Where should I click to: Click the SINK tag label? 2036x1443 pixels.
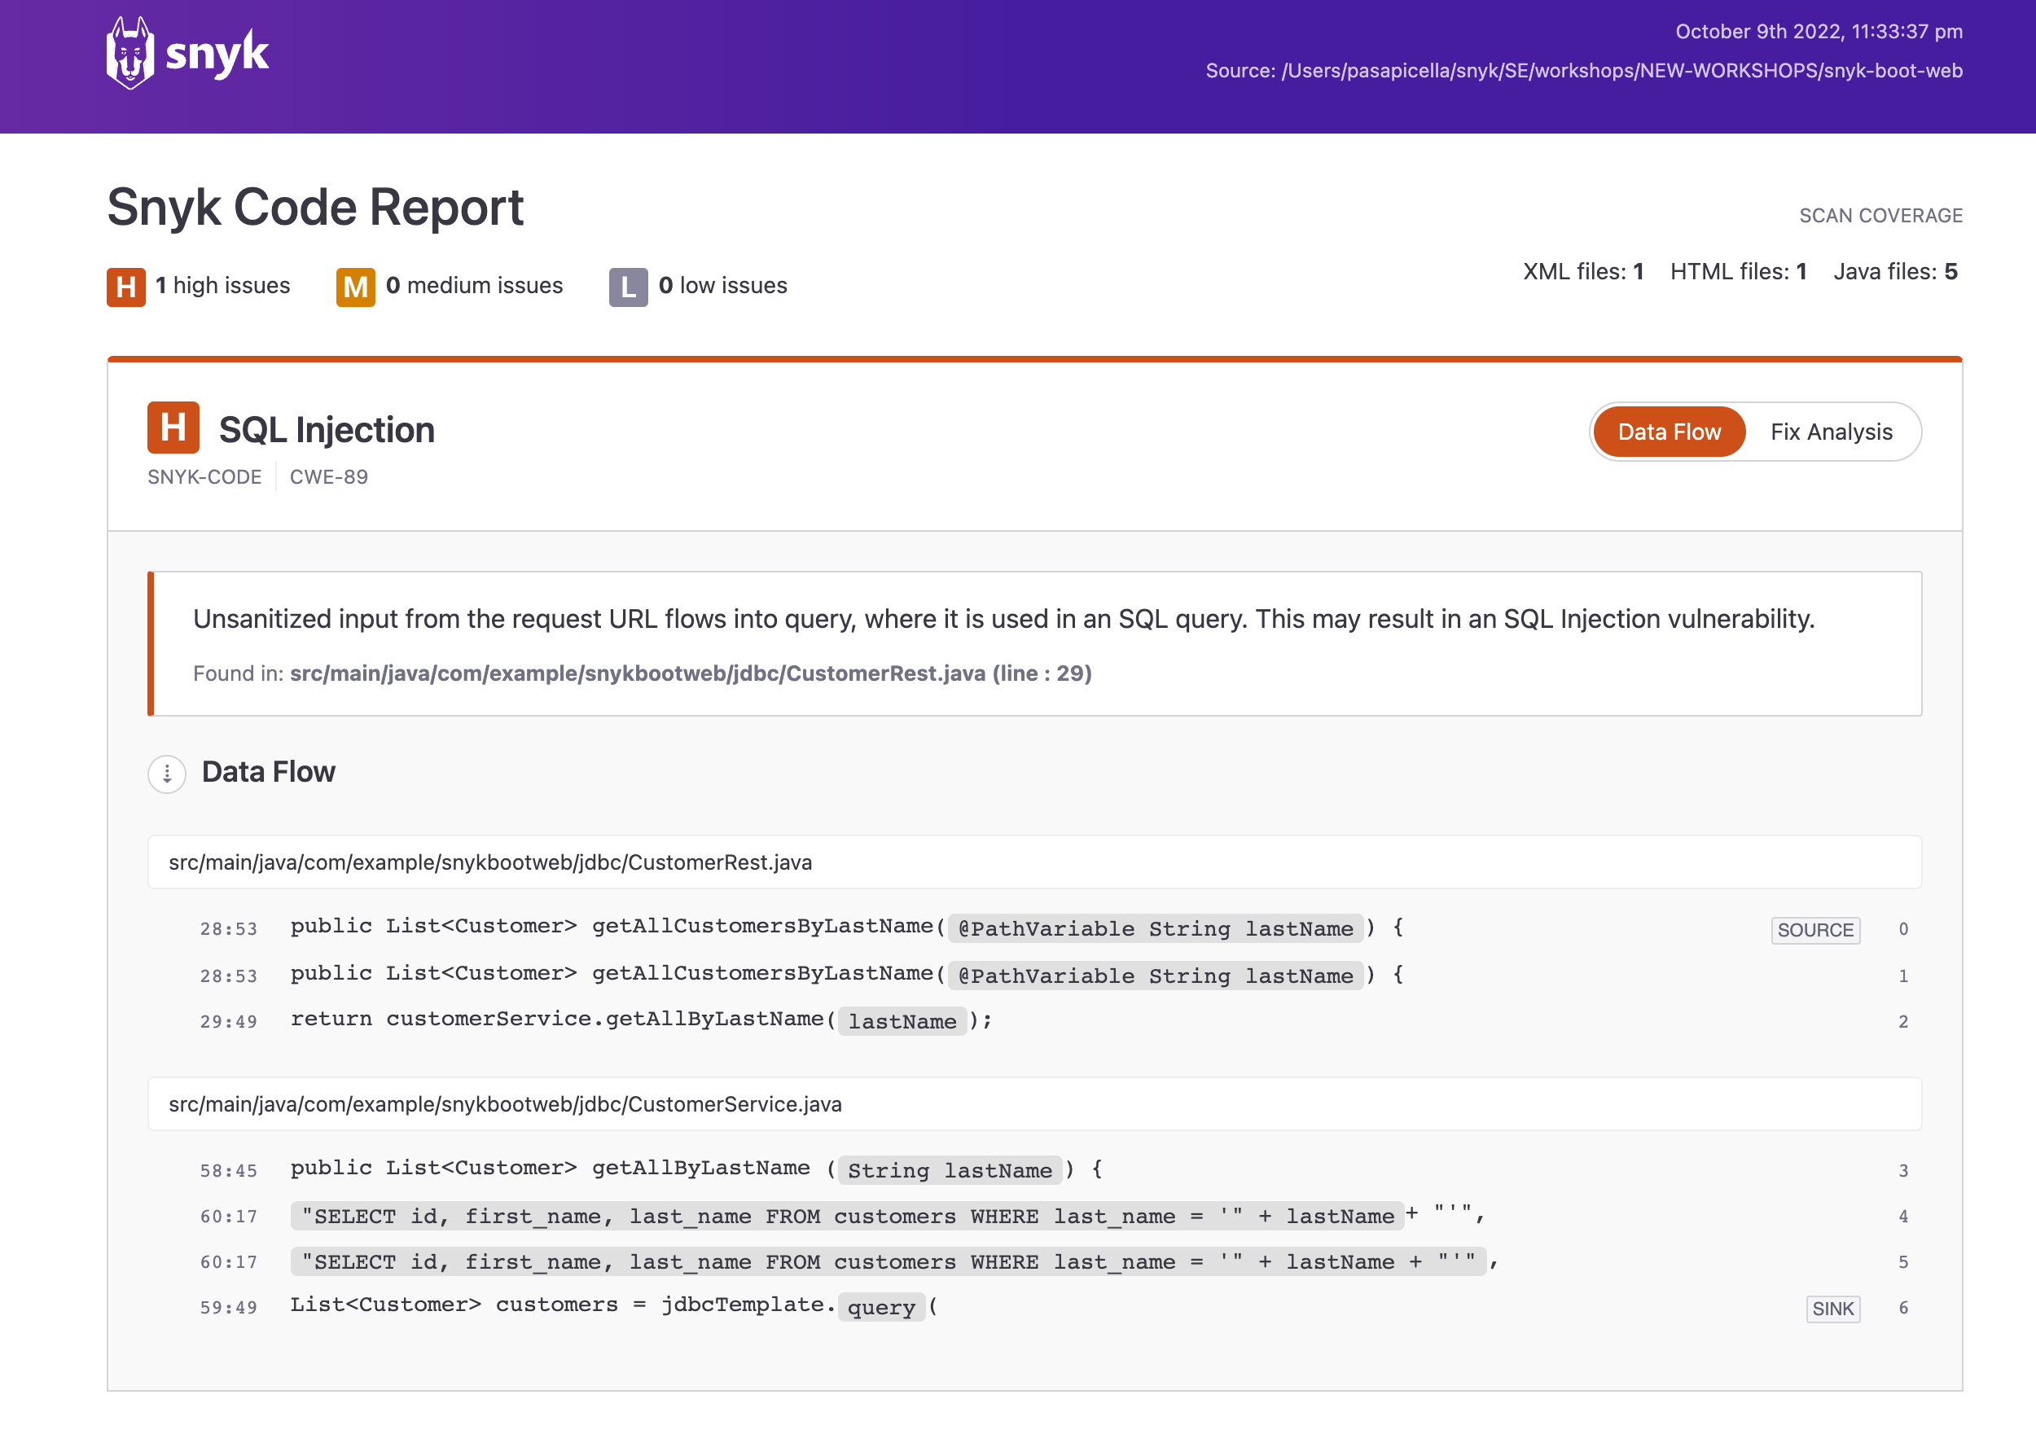pyautogui.click(x=1832, y=1308)
